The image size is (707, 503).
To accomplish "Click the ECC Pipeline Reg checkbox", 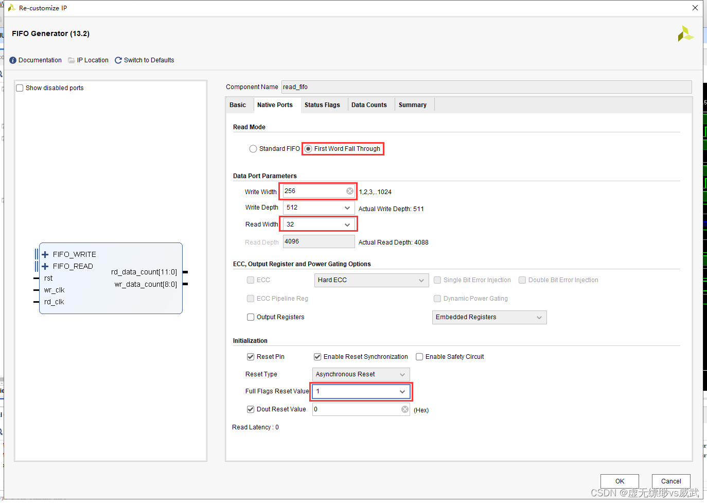I will 251,299.
